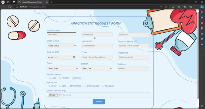Open the sidebar red Tools icon
The height and width of the screenshot is (109, 205).
(x=202, y=23)
